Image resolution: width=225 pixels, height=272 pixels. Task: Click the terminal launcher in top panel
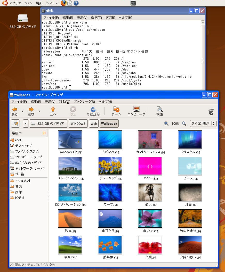tap(133, 3)
